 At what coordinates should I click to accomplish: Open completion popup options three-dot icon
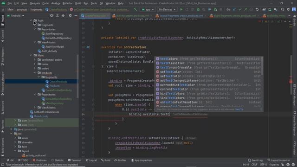point(261,109)
